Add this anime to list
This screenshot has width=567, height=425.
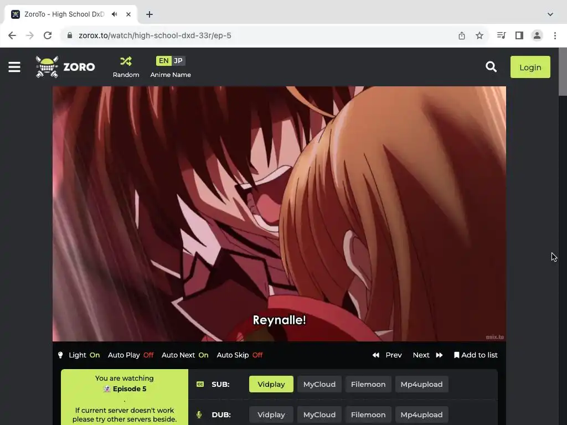(x=476, y=355)
